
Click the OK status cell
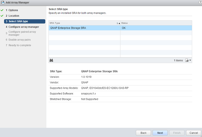tap(156, 28)
